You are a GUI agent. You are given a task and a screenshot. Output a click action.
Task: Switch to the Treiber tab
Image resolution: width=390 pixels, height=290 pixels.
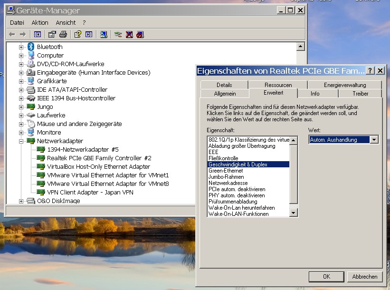coord(360,94)
